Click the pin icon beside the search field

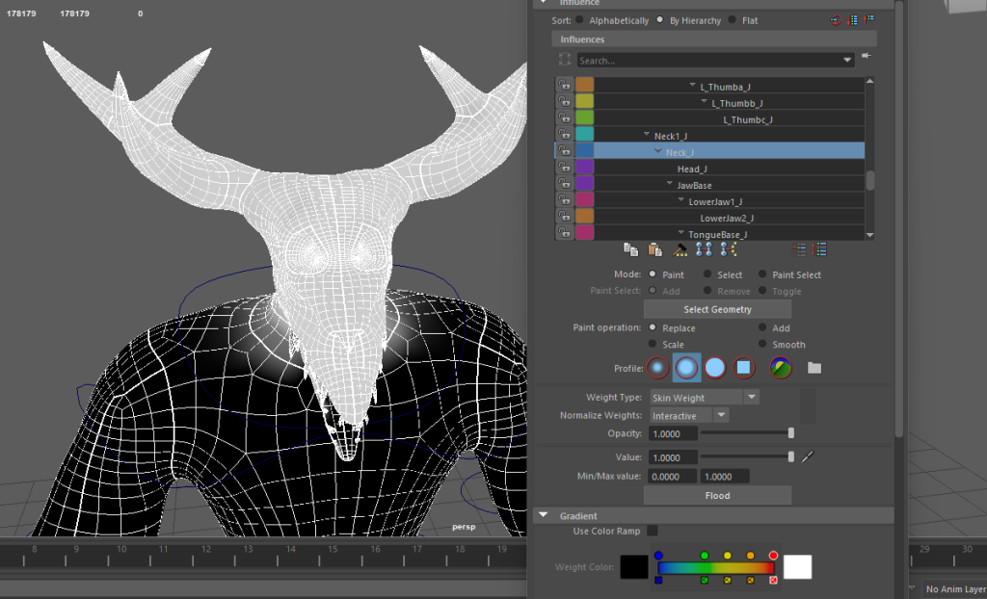[866, 57]
